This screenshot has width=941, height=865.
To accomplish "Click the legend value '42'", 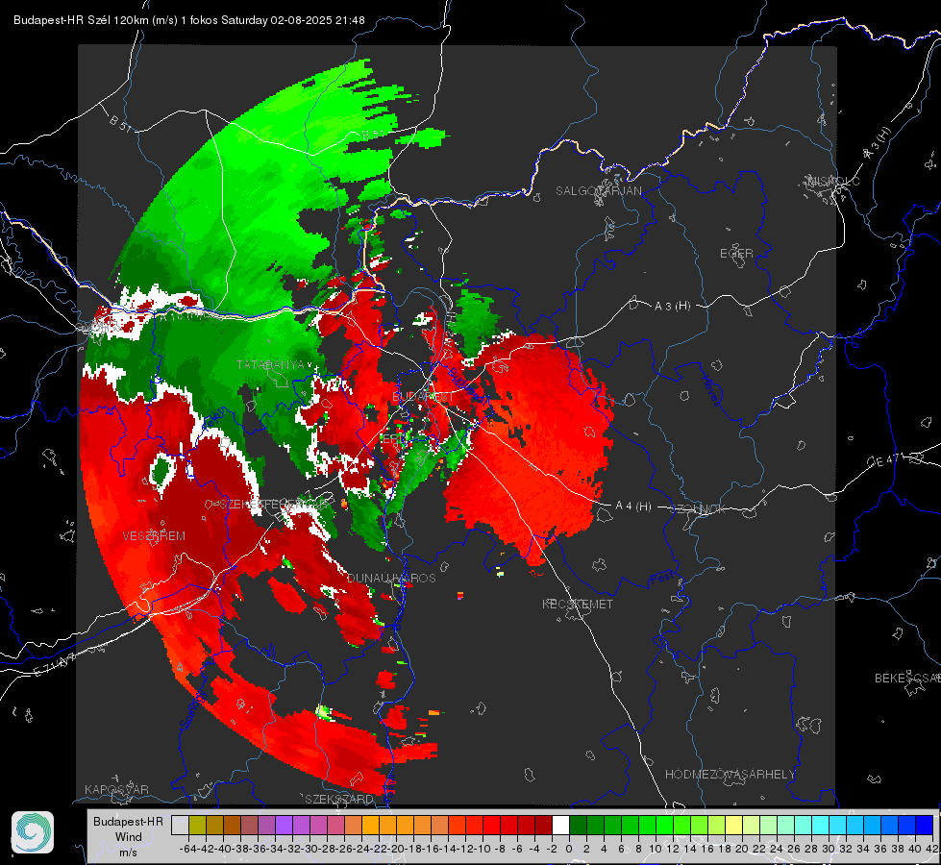I will (x=931, y=849).
